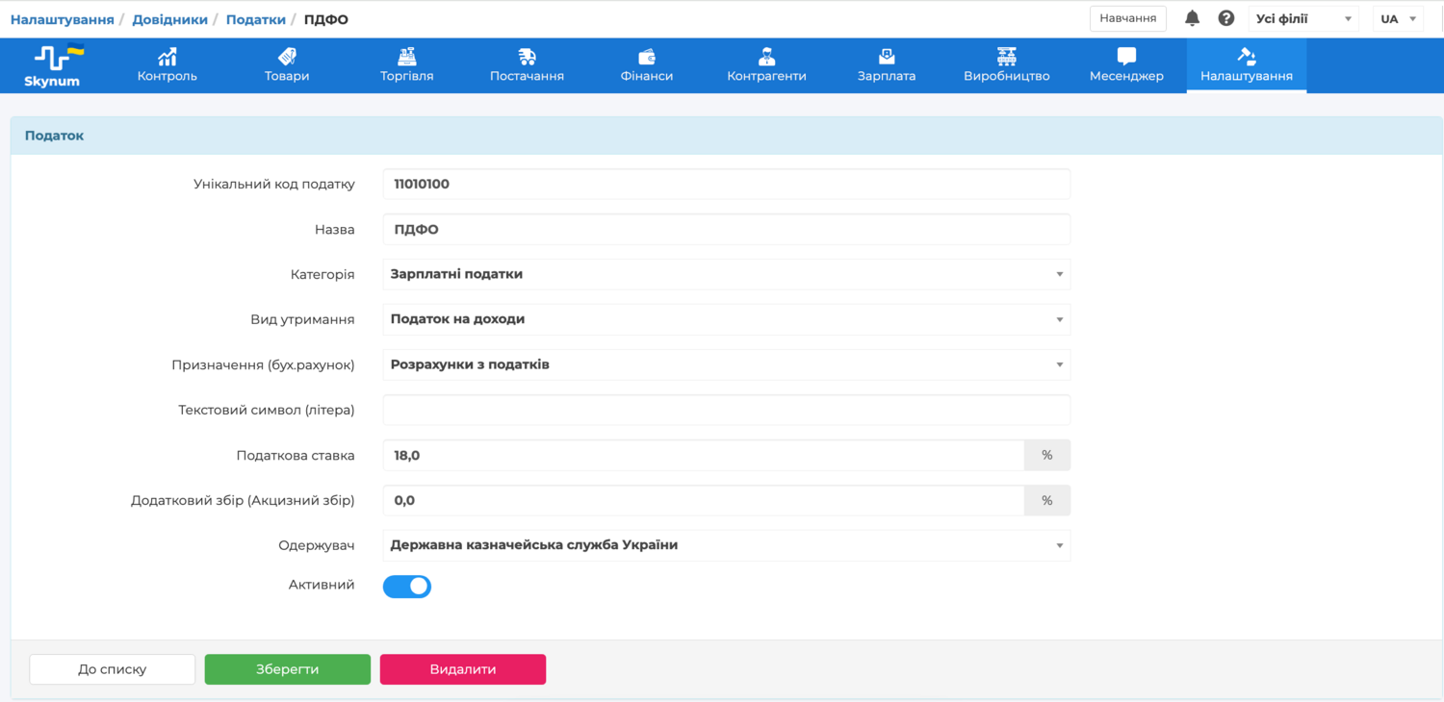Click the Податкова ставка input field
Screen dimensions: 1444x702
703,456
